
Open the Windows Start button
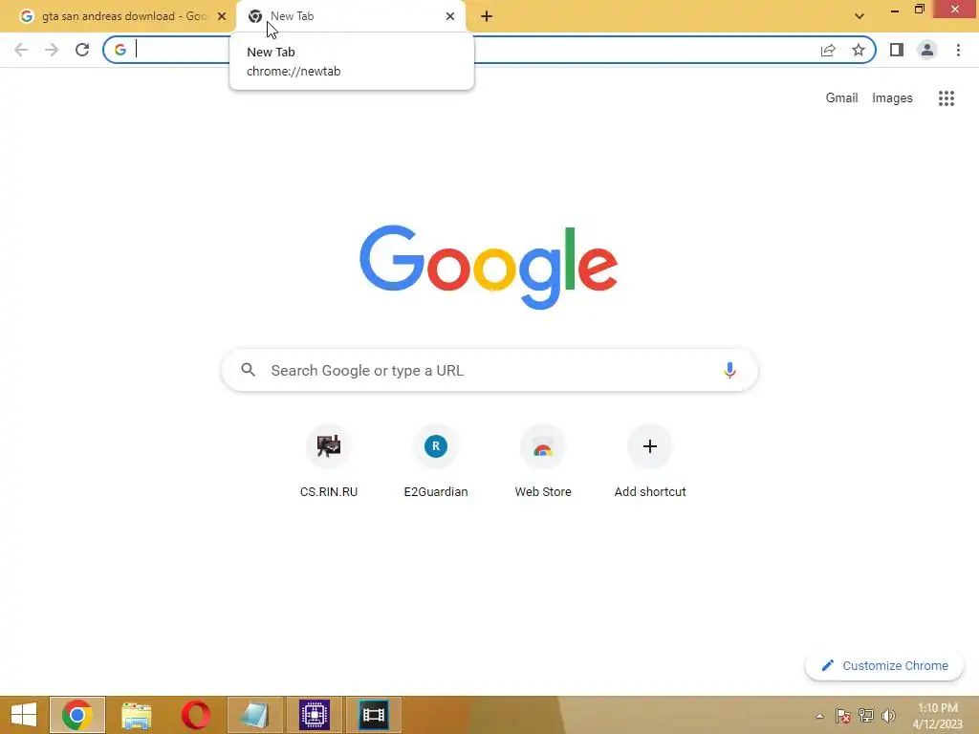click(x=24, y=715)
